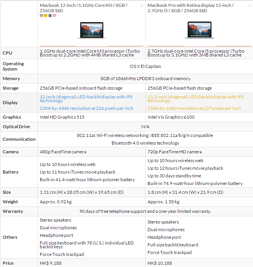Image resolution: width=253 pixels, height=267 pixels.
Task: Select the Price row label
Action: pyautogui.click(x=8, y=263)
